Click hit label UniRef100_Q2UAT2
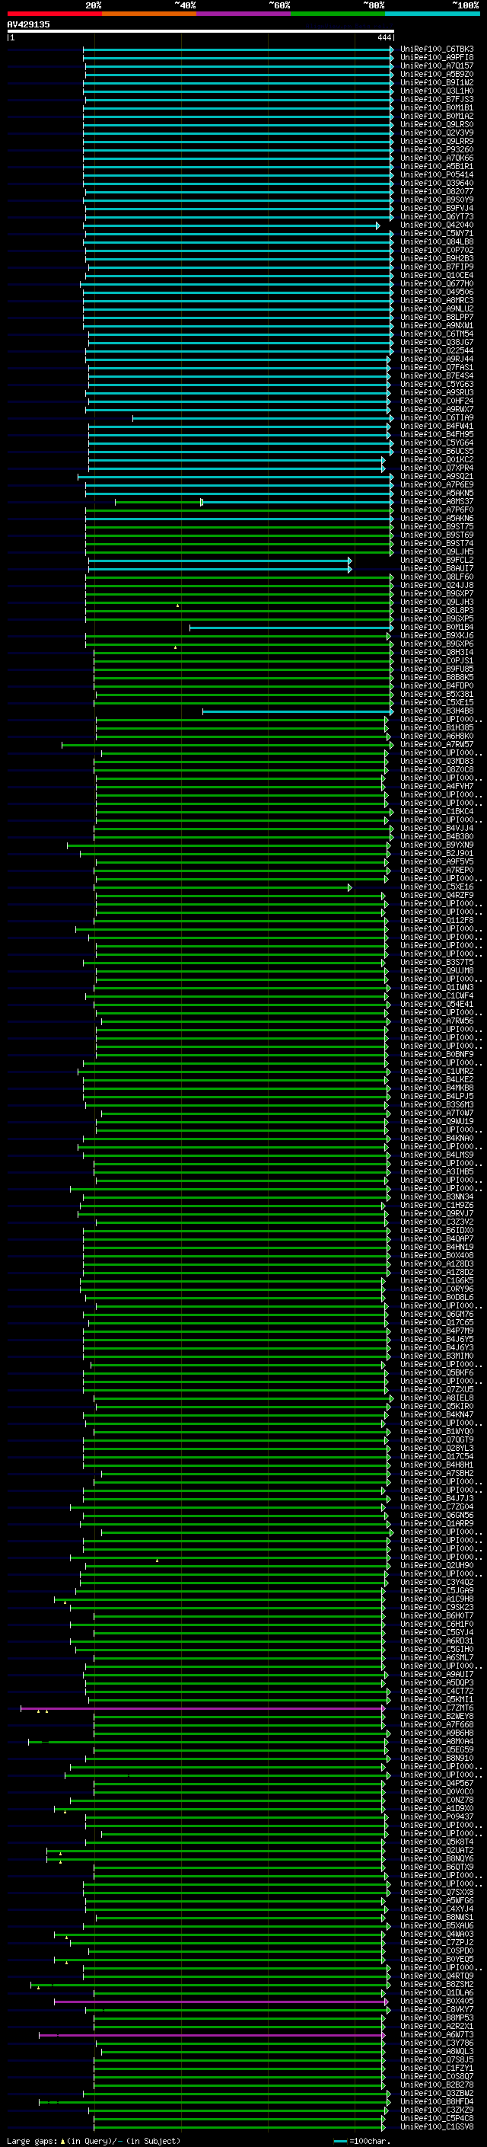Image resolution: width=487 pixels, height=2147 pixels. 437,1851
